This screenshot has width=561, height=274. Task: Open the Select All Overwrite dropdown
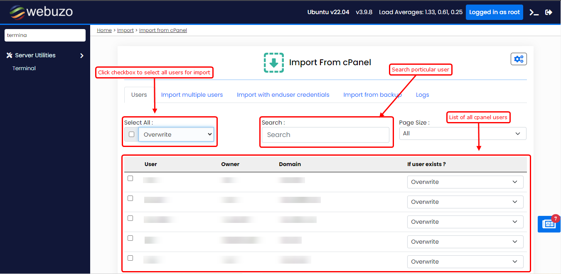[x=176, y=135]
